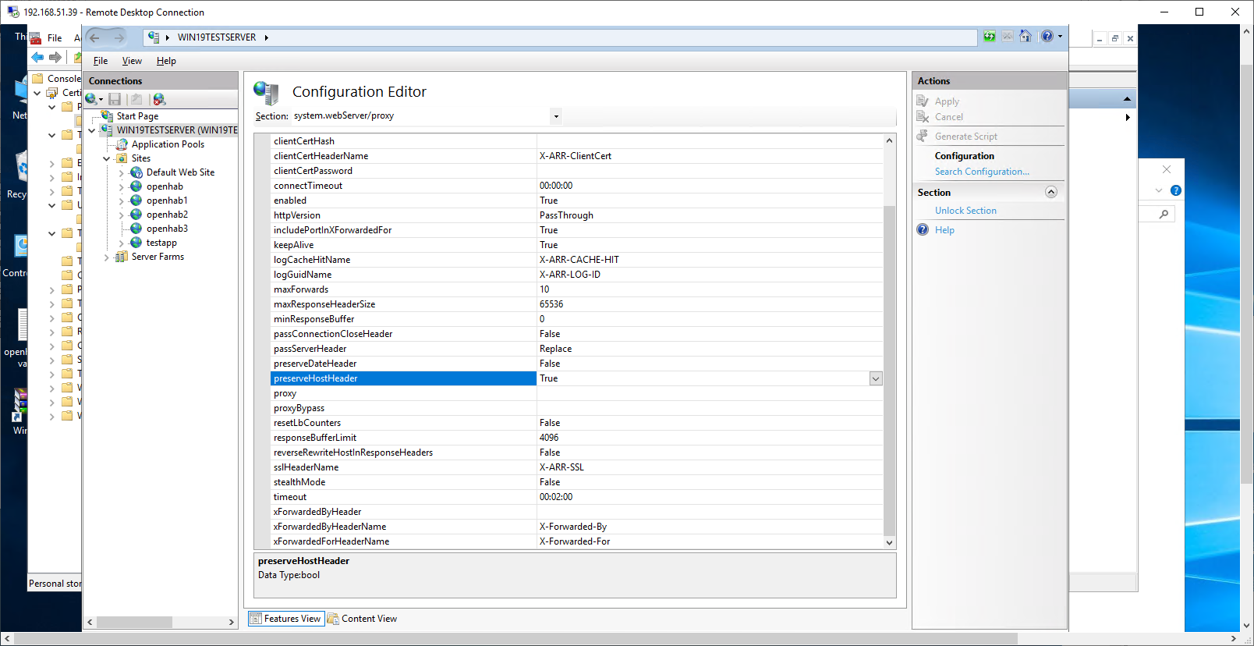The height and width of the screenshot is (646, 1254).
Task: Open the View menu
Action: point(132,61)
